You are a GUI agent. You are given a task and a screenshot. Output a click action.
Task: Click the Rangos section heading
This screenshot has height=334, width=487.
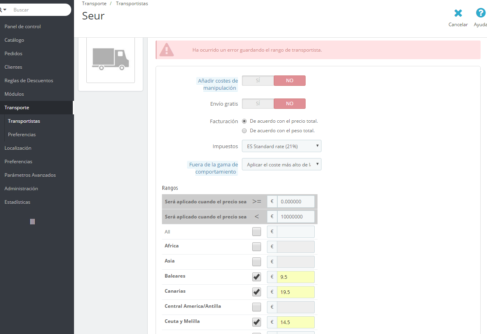170,188
